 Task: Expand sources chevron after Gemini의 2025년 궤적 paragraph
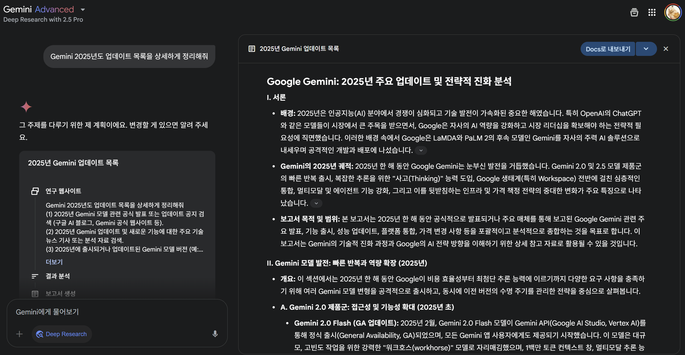coord(316,203)
